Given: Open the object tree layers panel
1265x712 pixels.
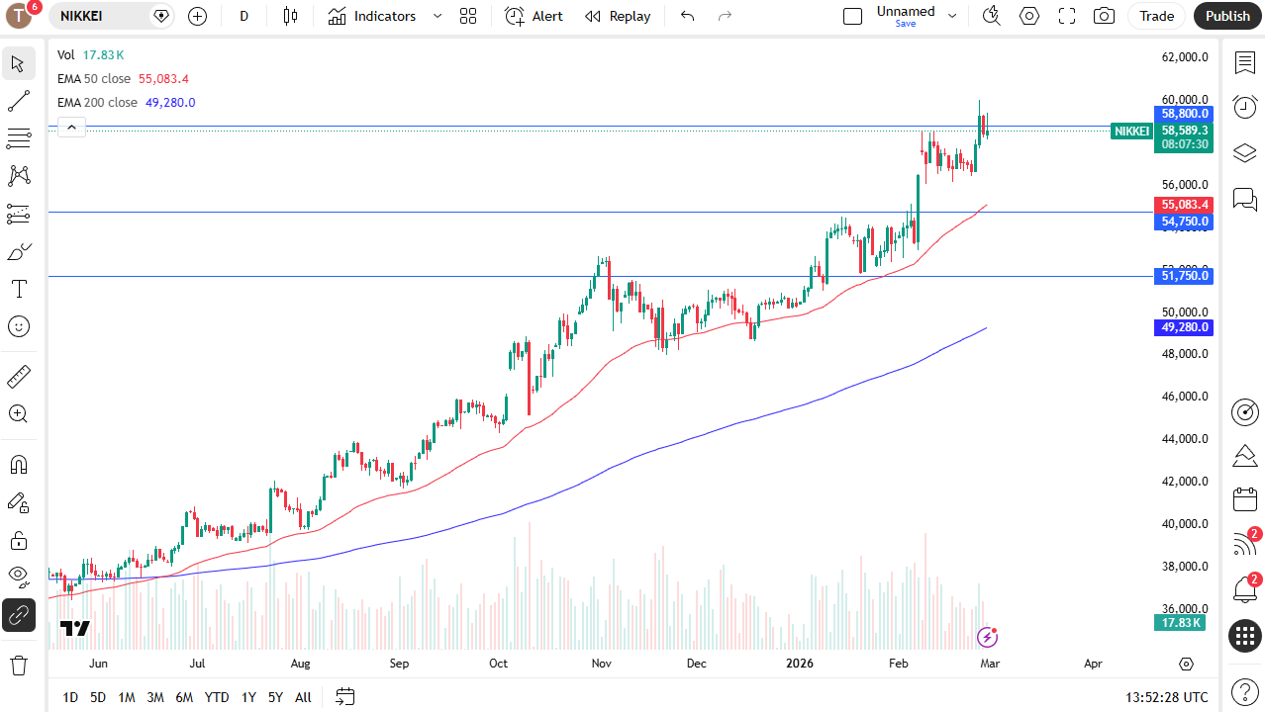Looking at the screenshot, I should click(1245, 153).
